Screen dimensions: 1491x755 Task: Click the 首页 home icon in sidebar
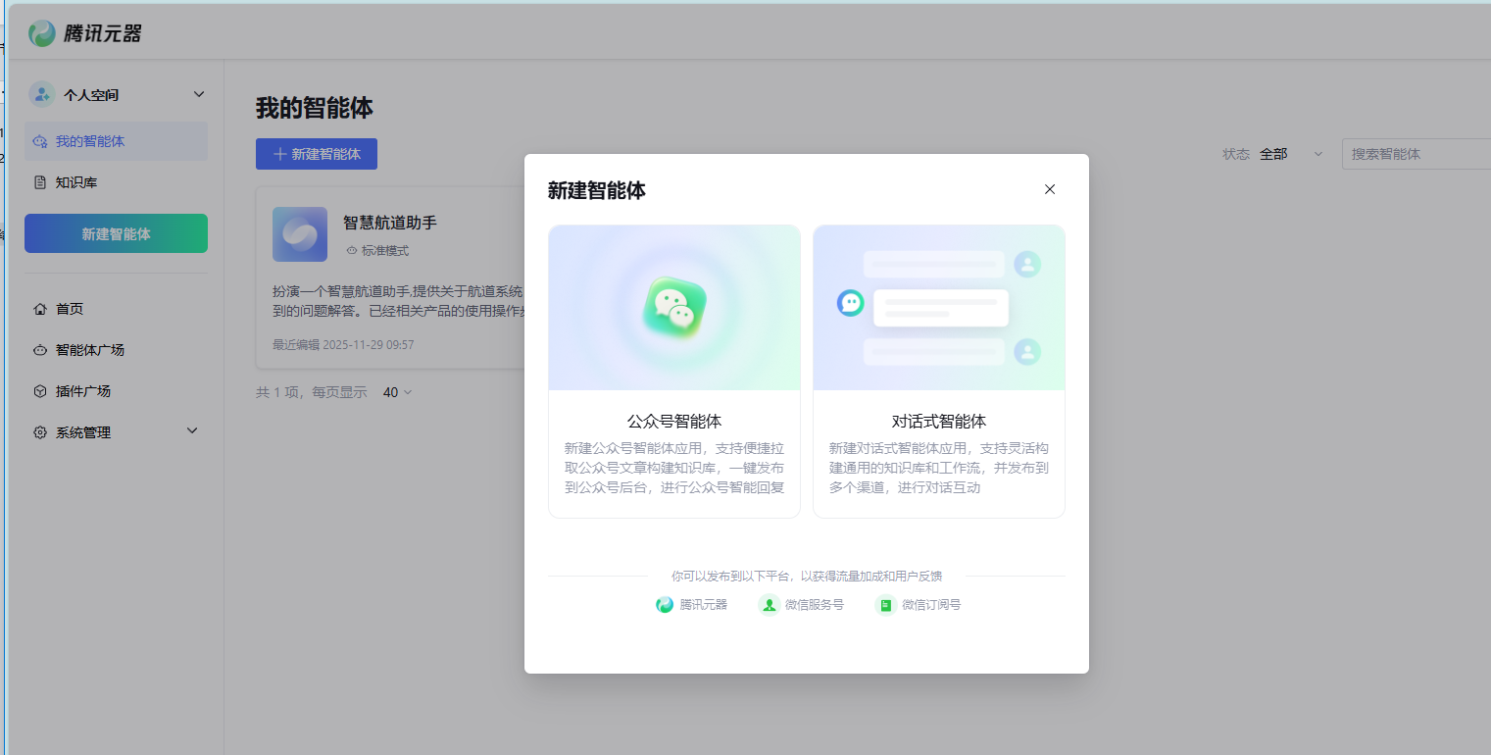pos(38,308)
